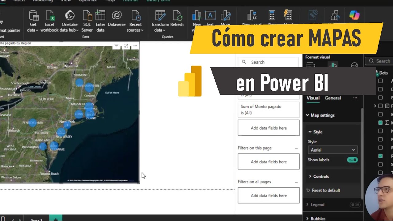Viewport: 393px width, 221px height.
Task: Open Filters on all pages ellipsis
Action: click(296, 182)
